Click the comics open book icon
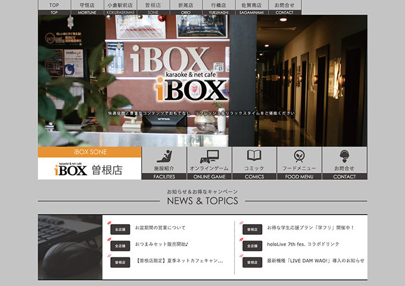This screenshot has width=405, height=286. pyautogui.click(x=254, y=155)
